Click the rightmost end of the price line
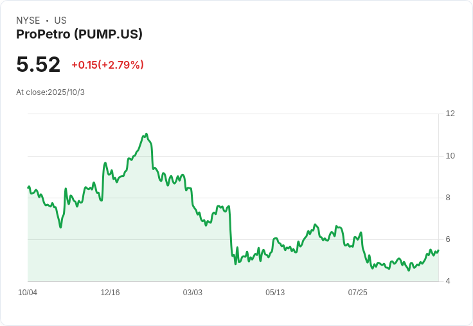Screen dimensions: 473x326 438,250
